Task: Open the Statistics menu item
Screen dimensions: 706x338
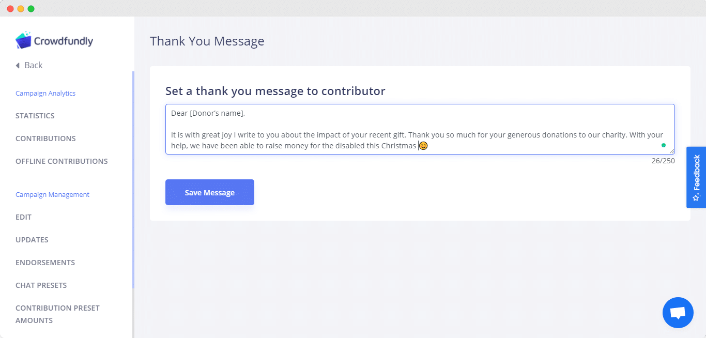Action: pyautogui.click(x=35, y=116)
